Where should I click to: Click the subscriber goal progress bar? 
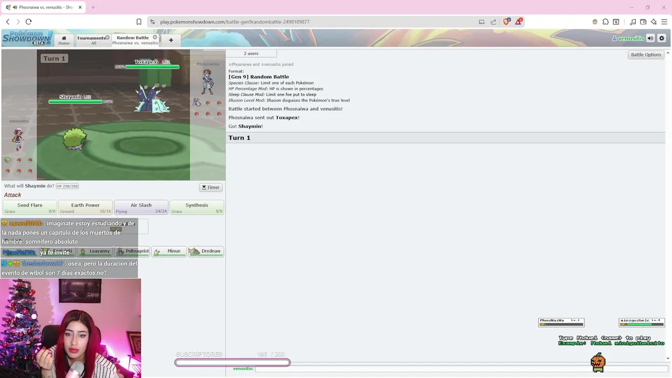pyautogui.click(x=233, y=362)
